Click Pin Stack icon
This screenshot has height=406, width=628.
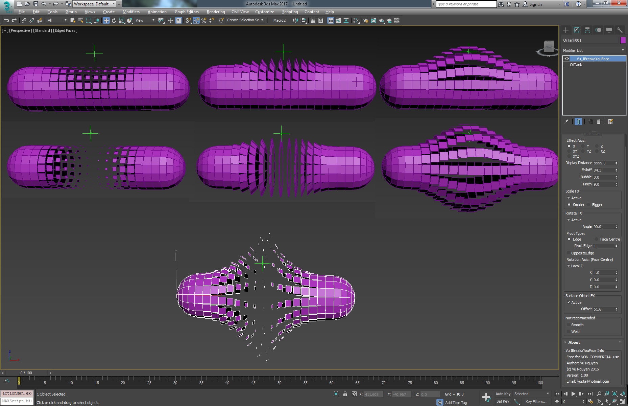566,121
